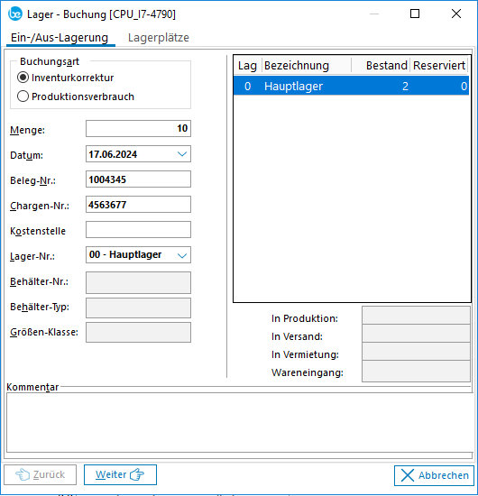Click the pointing hand icon on Weiter
This screenshot has height=496, width=478.
137,474
